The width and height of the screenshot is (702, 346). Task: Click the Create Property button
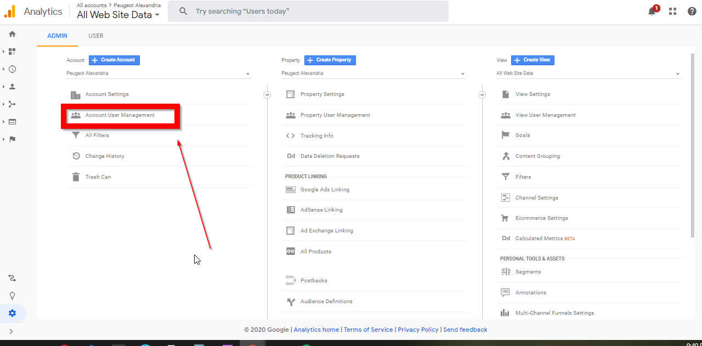point(330,60)
